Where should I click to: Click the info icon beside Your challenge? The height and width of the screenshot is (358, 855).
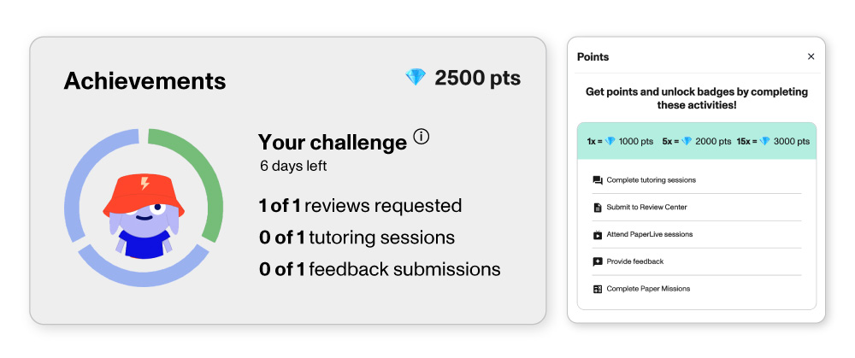click(421, 137)
